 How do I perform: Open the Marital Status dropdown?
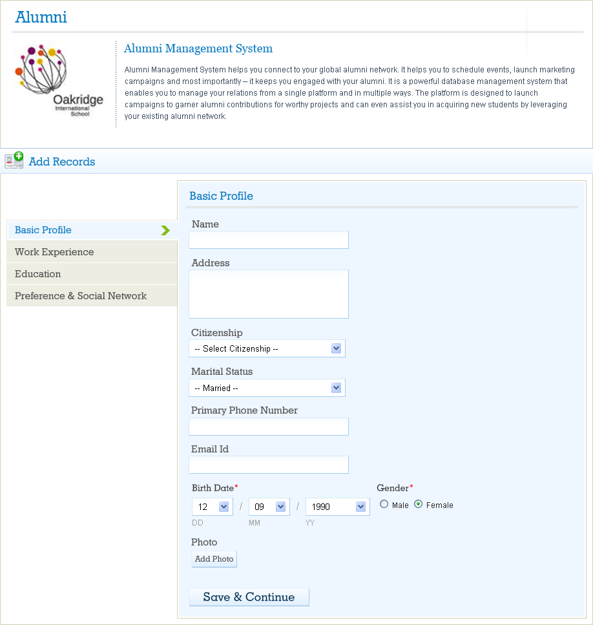click(x=267, y=388)
